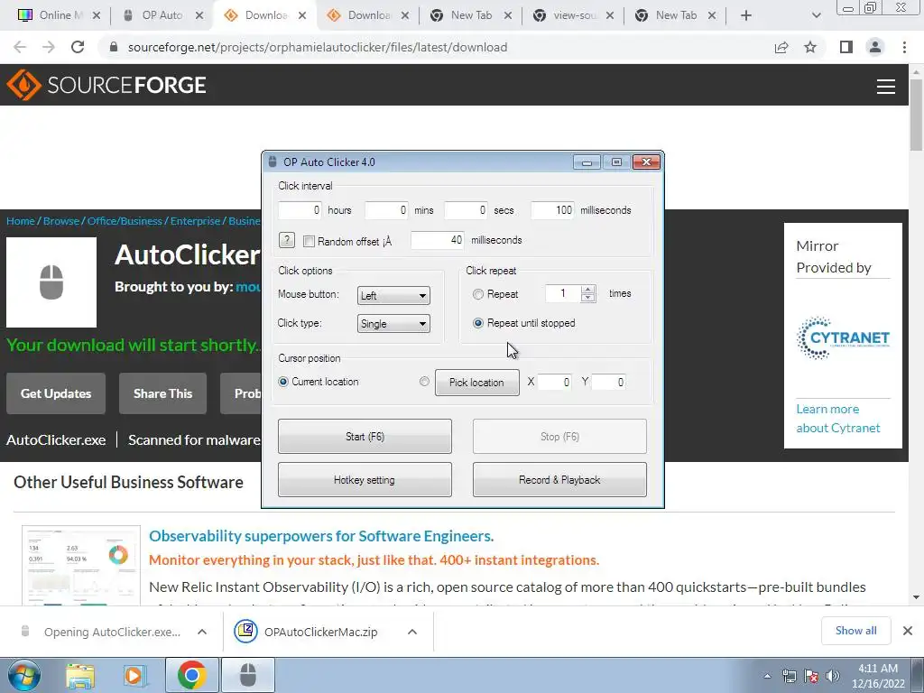Increase repeat times with up arrow

[x=587, y=290]
